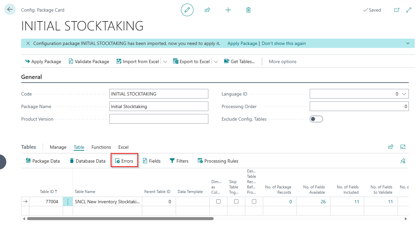The height and width of the screenshot is (232, 420).
Task: Click the Product Version field
Action: click(x=159, y=119)
